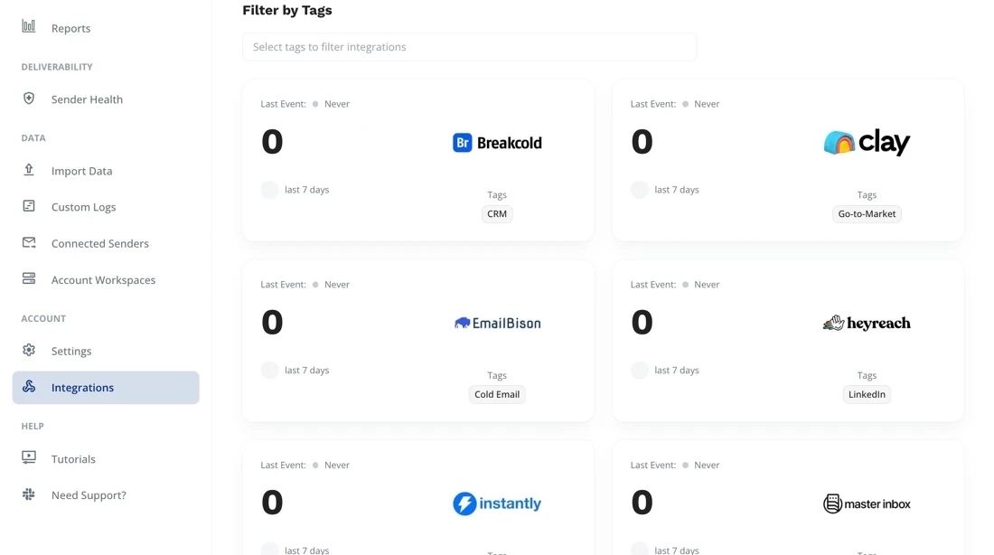994x555 pixels.
Task: Click the Import Data upload icon
Action: pos(28,170)
